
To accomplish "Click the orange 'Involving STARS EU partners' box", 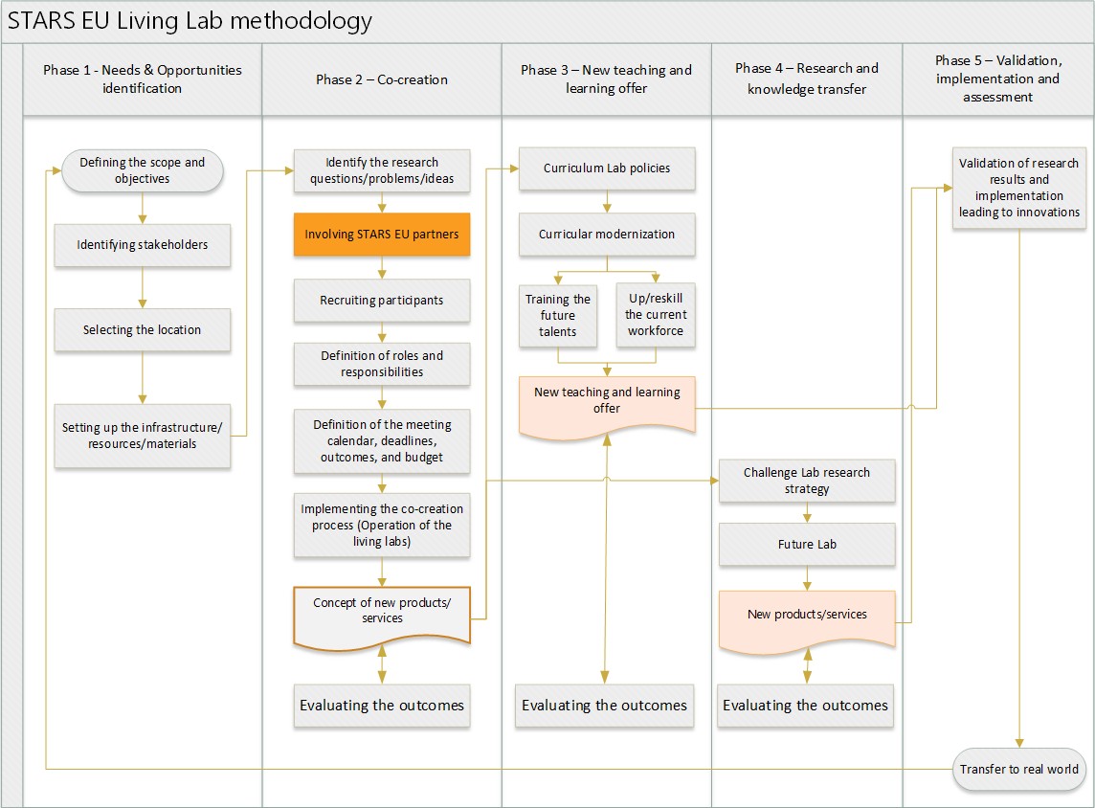I will 382,235.
